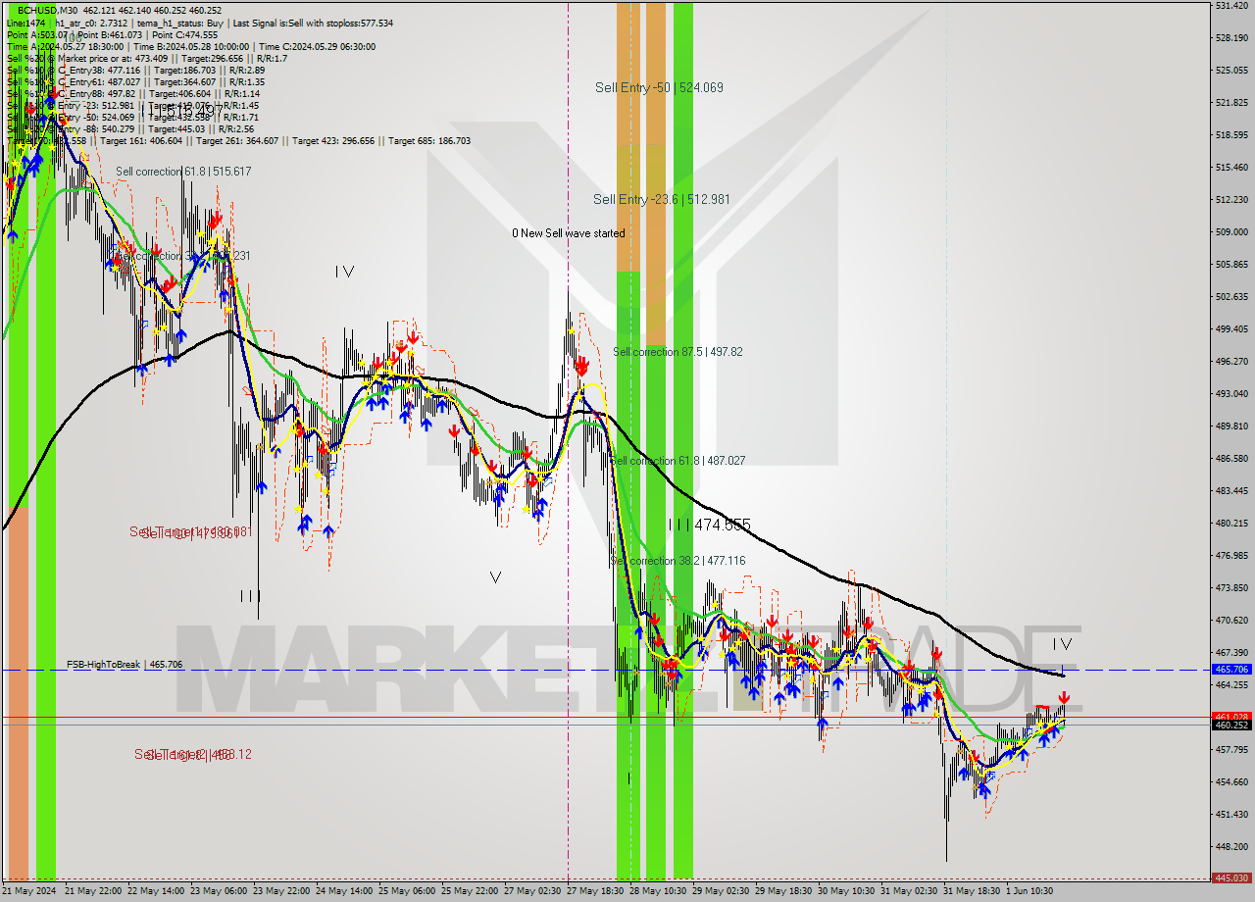Click the 'I I I 474.555' wave label
1255x902 pixels.
(x=709, y=526)
